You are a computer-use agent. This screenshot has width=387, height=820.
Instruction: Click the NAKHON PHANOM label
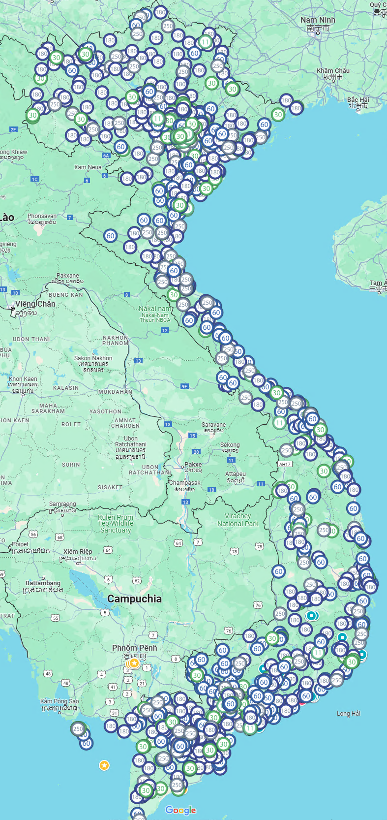(x=116, y=340)
